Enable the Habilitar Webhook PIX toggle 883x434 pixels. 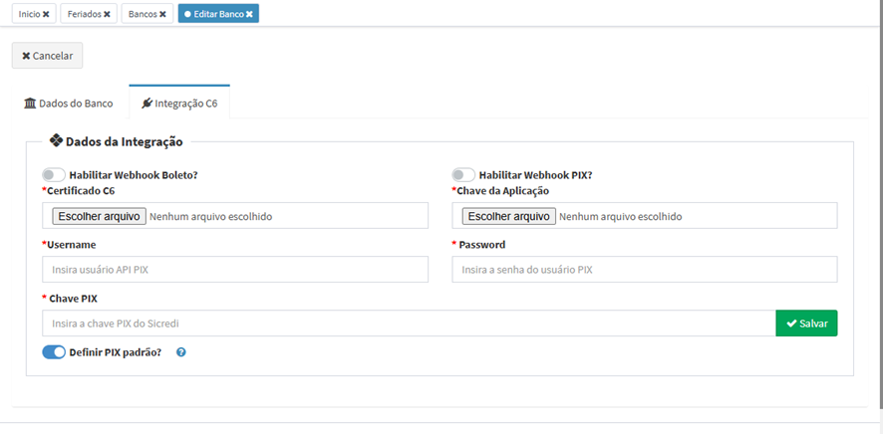click(463, 175)
